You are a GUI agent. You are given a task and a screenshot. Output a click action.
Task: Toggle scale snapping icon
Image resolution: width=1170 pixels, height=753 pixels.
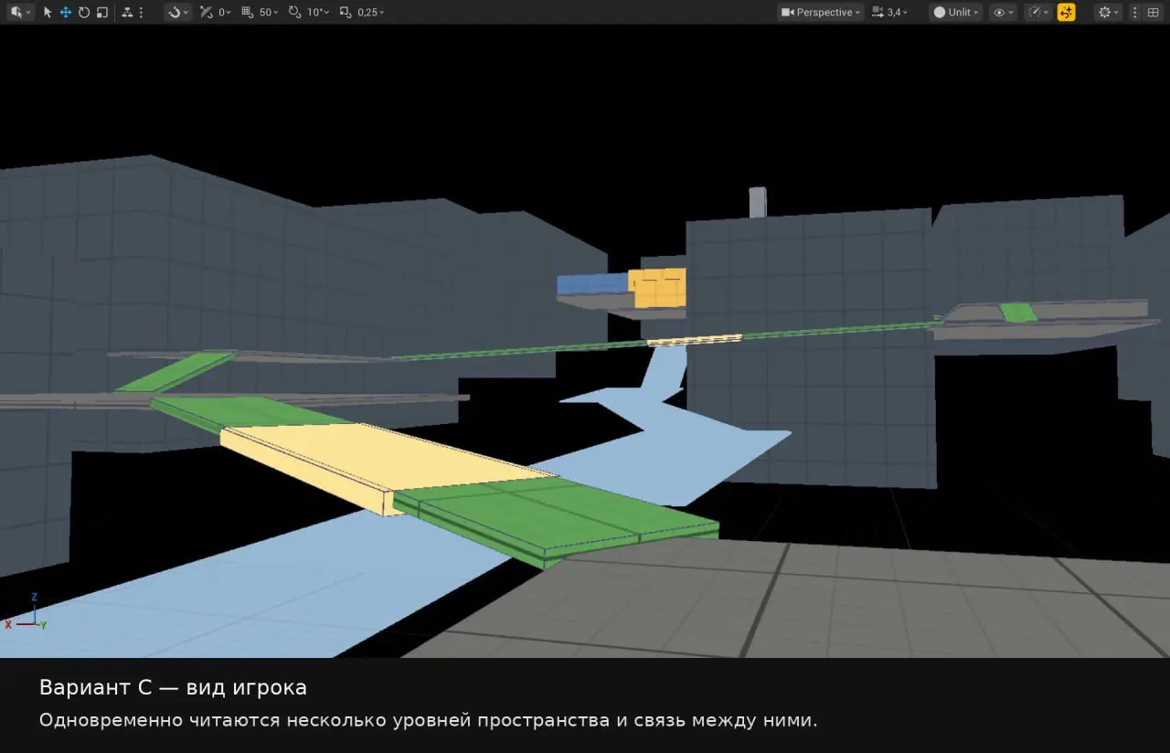[345, 13]
